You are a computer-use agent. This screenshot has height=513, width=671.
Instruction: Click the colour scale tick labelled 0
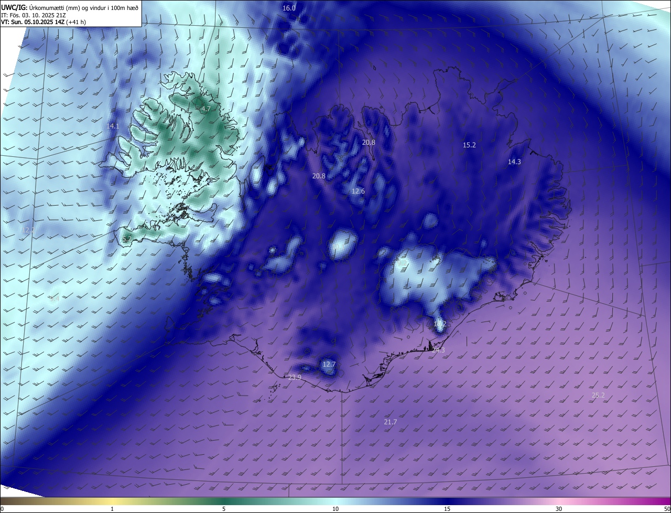click(x=2, y=509)
